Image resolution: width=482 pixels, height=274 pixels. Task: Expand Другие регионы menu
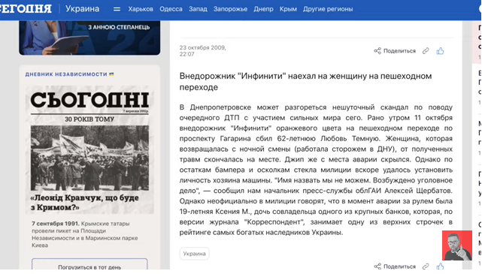pos(328,9)
